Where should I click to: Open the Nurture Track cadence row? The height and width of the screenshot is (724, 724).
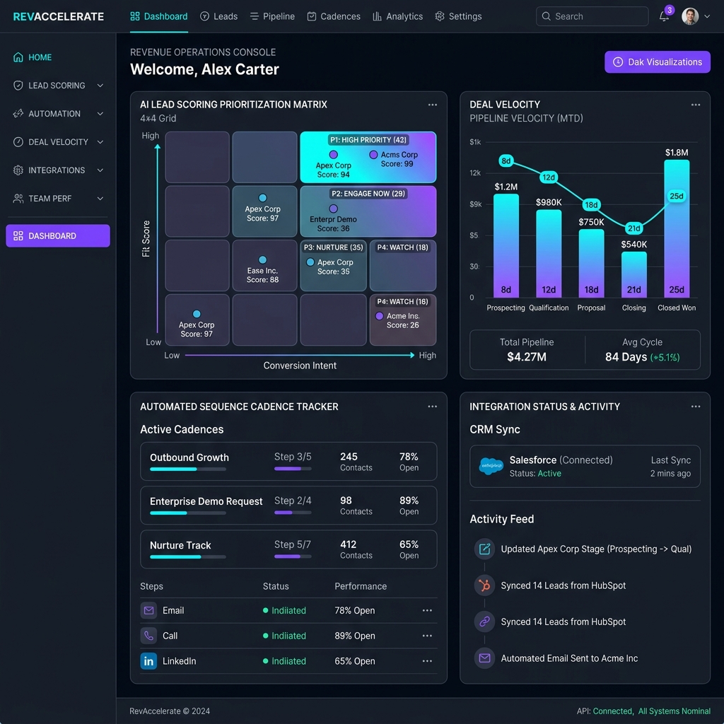point(288,549)
